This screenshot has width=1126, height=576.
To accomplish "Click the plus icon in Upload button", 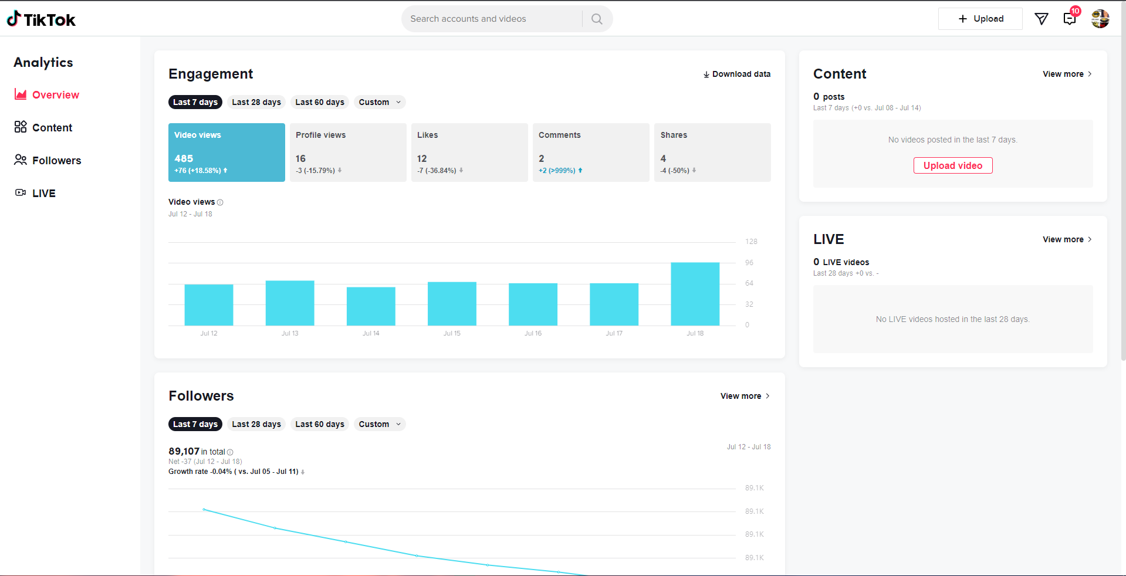I will point(963,19).
